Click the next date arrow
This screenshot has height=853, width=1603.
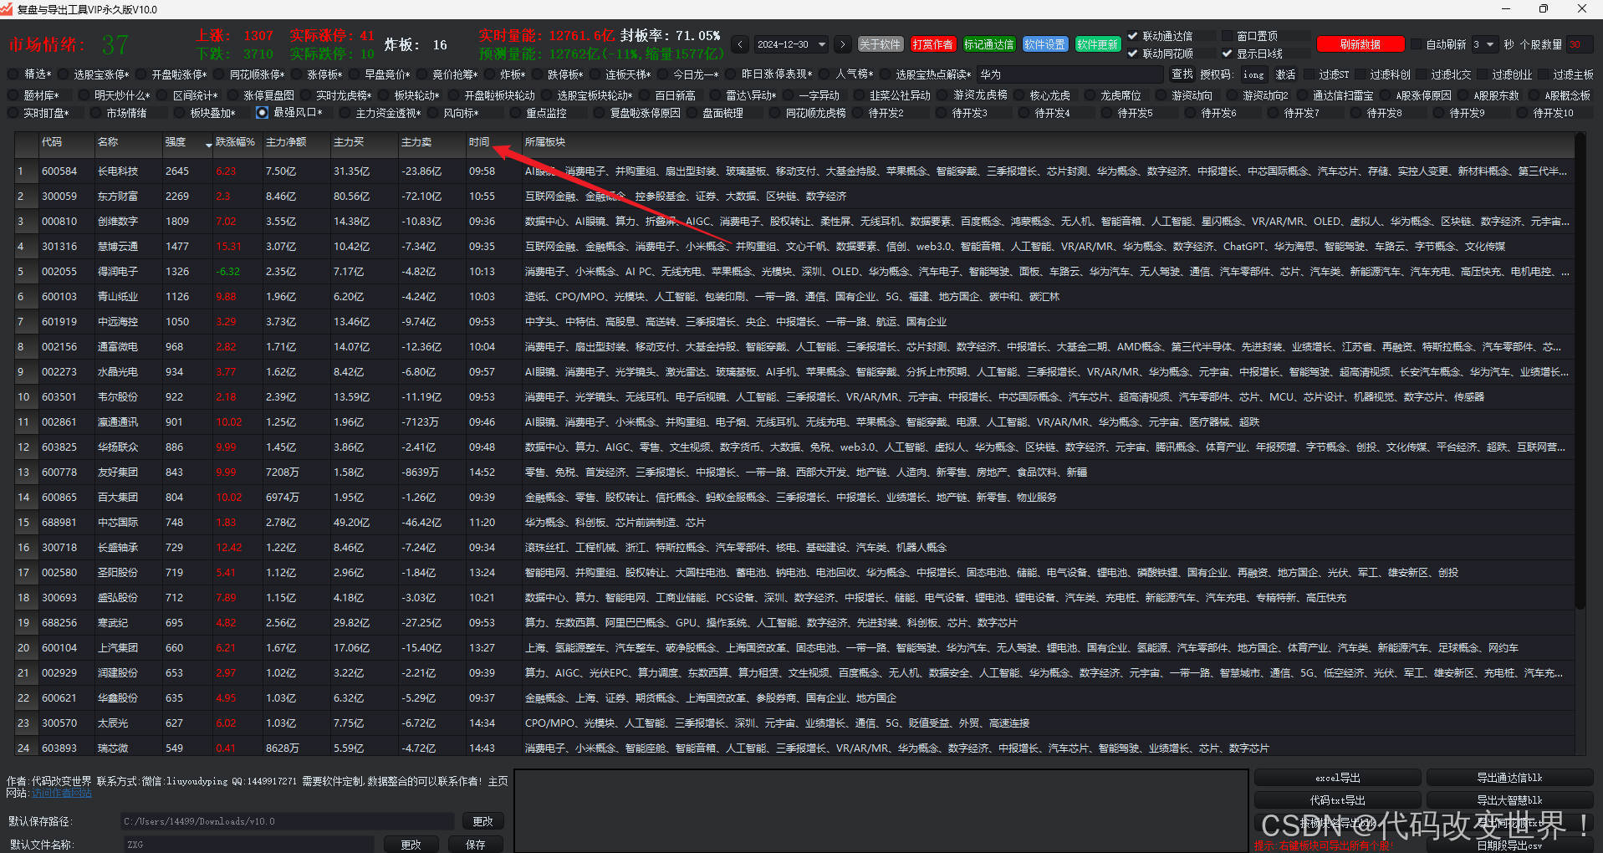(842, 44)
